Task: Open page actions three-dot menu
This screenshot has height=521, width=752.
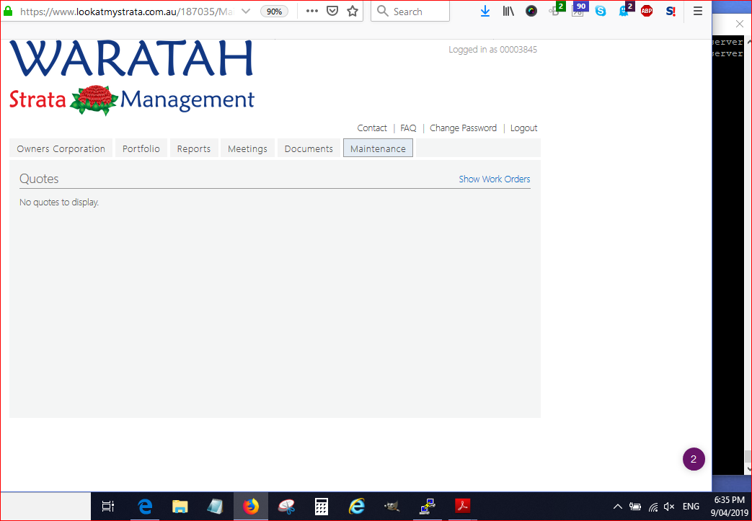Action: click(311, 11)
